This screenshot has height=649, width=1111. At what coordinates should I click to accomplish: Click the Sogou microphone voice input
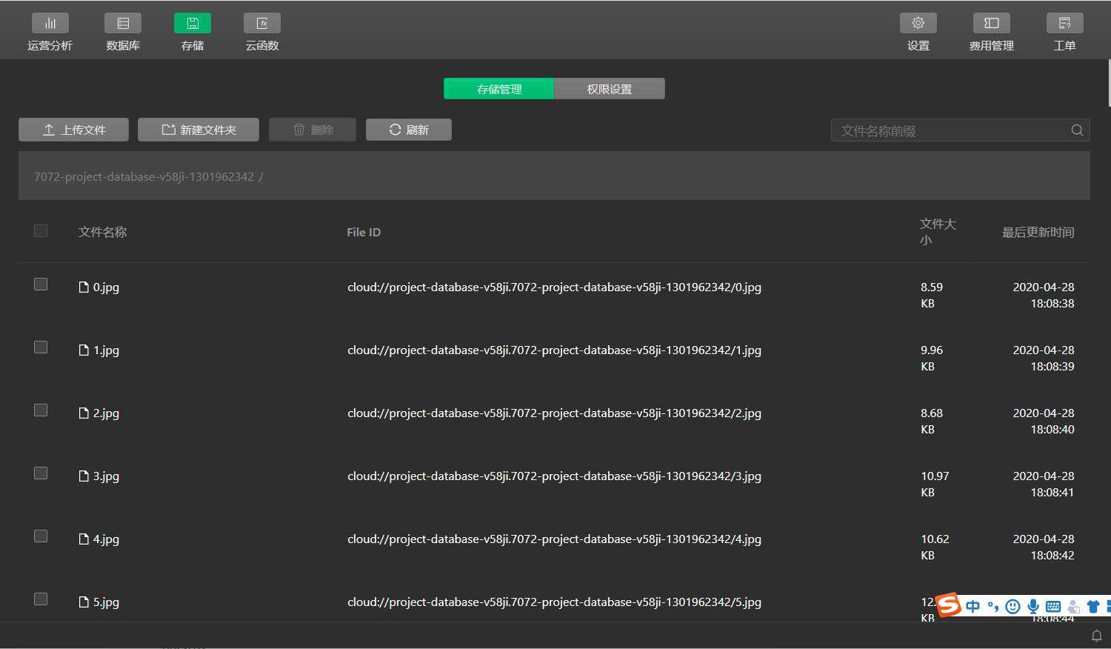click(x=1033, y=606)
